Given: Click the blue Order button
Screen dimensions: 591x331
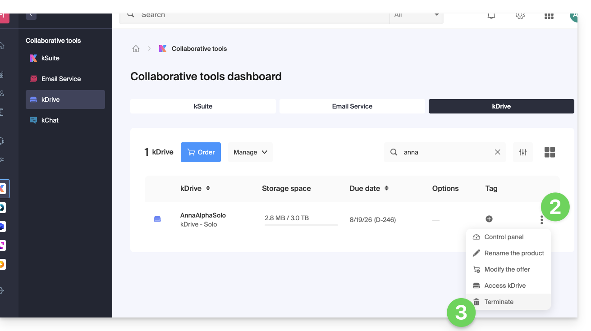Looking at the screenshot, I should 201,152.
